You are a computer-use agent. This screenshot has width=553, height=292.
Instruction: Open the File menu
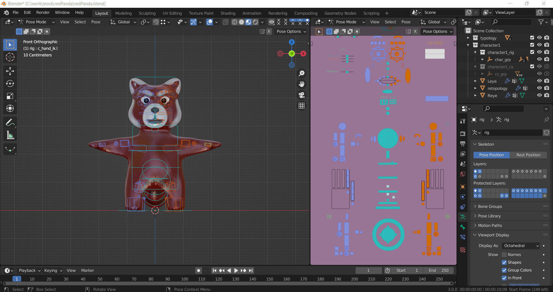(16, 12)
